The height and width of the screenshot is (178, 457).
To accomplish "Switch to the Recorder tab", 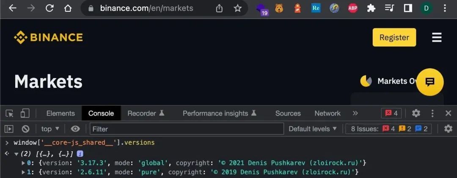I will point(146,113).
